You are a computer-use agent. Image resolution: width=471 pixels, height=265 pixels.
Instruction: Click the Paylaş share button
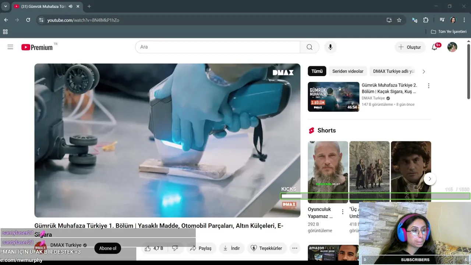click(201, 248)
